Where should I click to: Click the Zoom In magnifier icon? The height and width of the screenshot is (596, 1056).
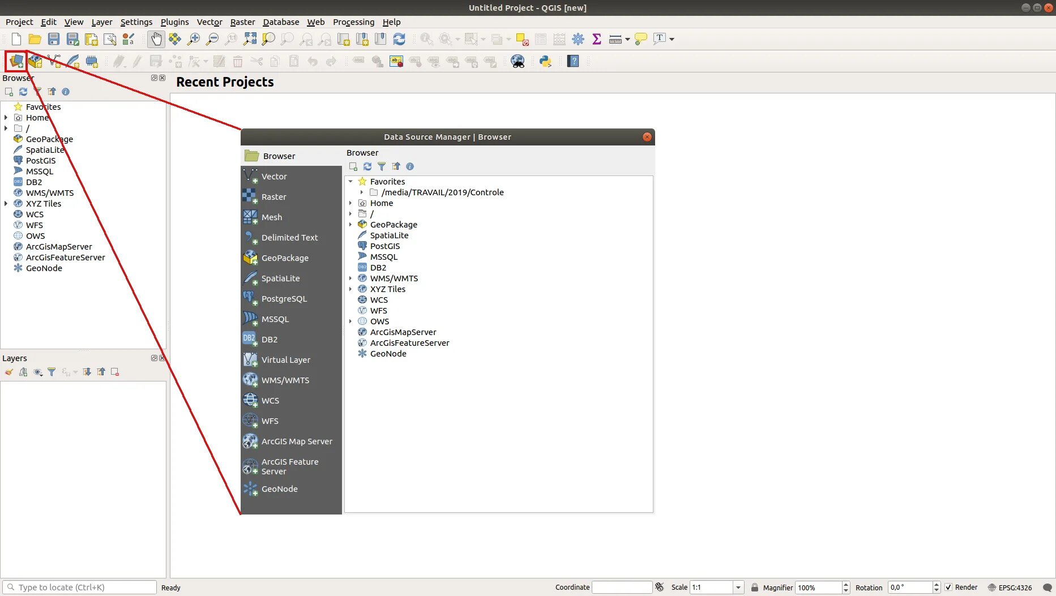194,39
